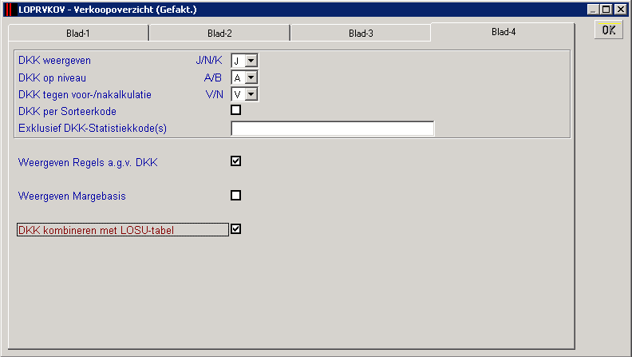
Task: Confirm with the OK button
Action: click(609, 30)
